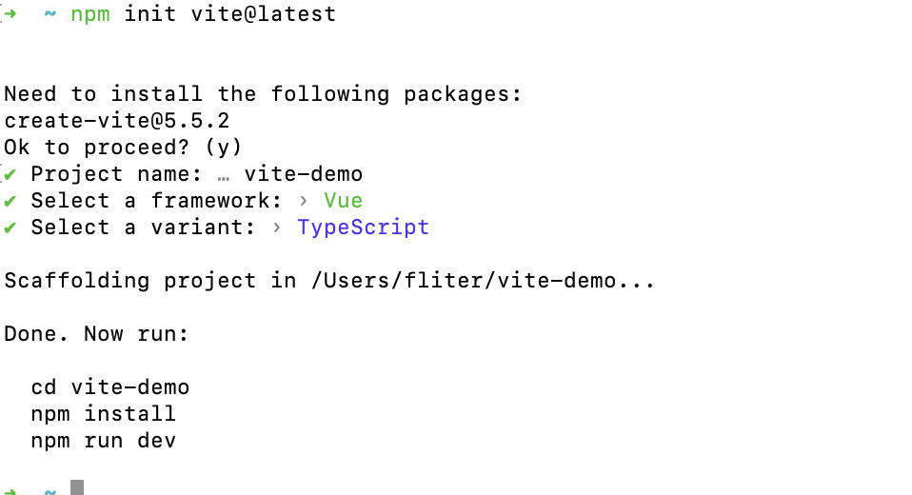Click the cd vite-demo command line
The image size is (912, 495).
pyautogui.click(x=109, y=387)
